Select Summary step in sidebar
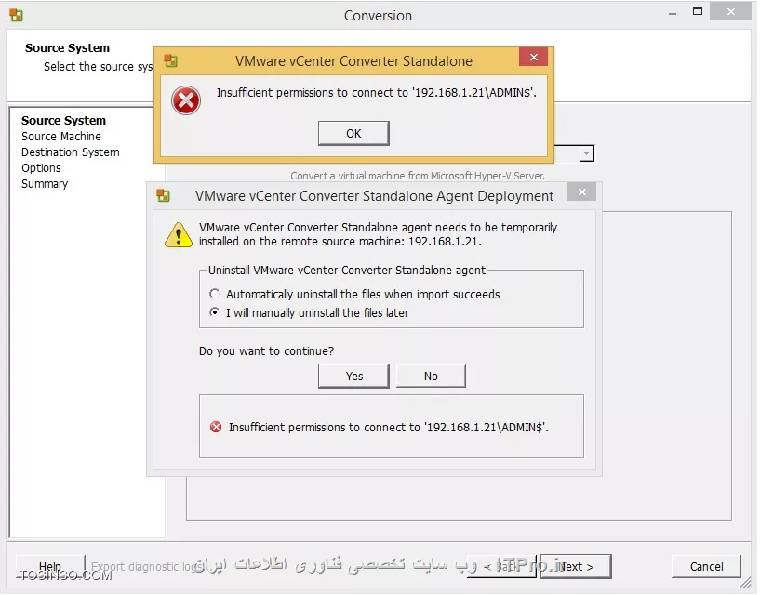760x595 pixels. 45,184
